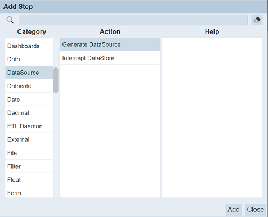The height and width of the screenshot is (217, 268).
Task: Select the Dashboards category
Action: tap(29, 46)
